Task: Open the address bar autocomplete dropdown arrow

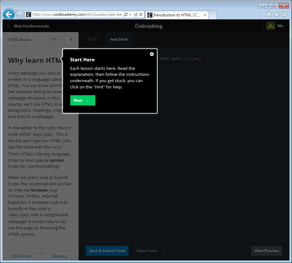Action: click(130, 14)
